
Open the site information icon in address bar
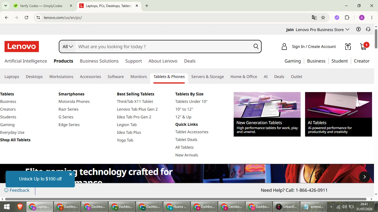pyautogui.click(x=38, y=18)
